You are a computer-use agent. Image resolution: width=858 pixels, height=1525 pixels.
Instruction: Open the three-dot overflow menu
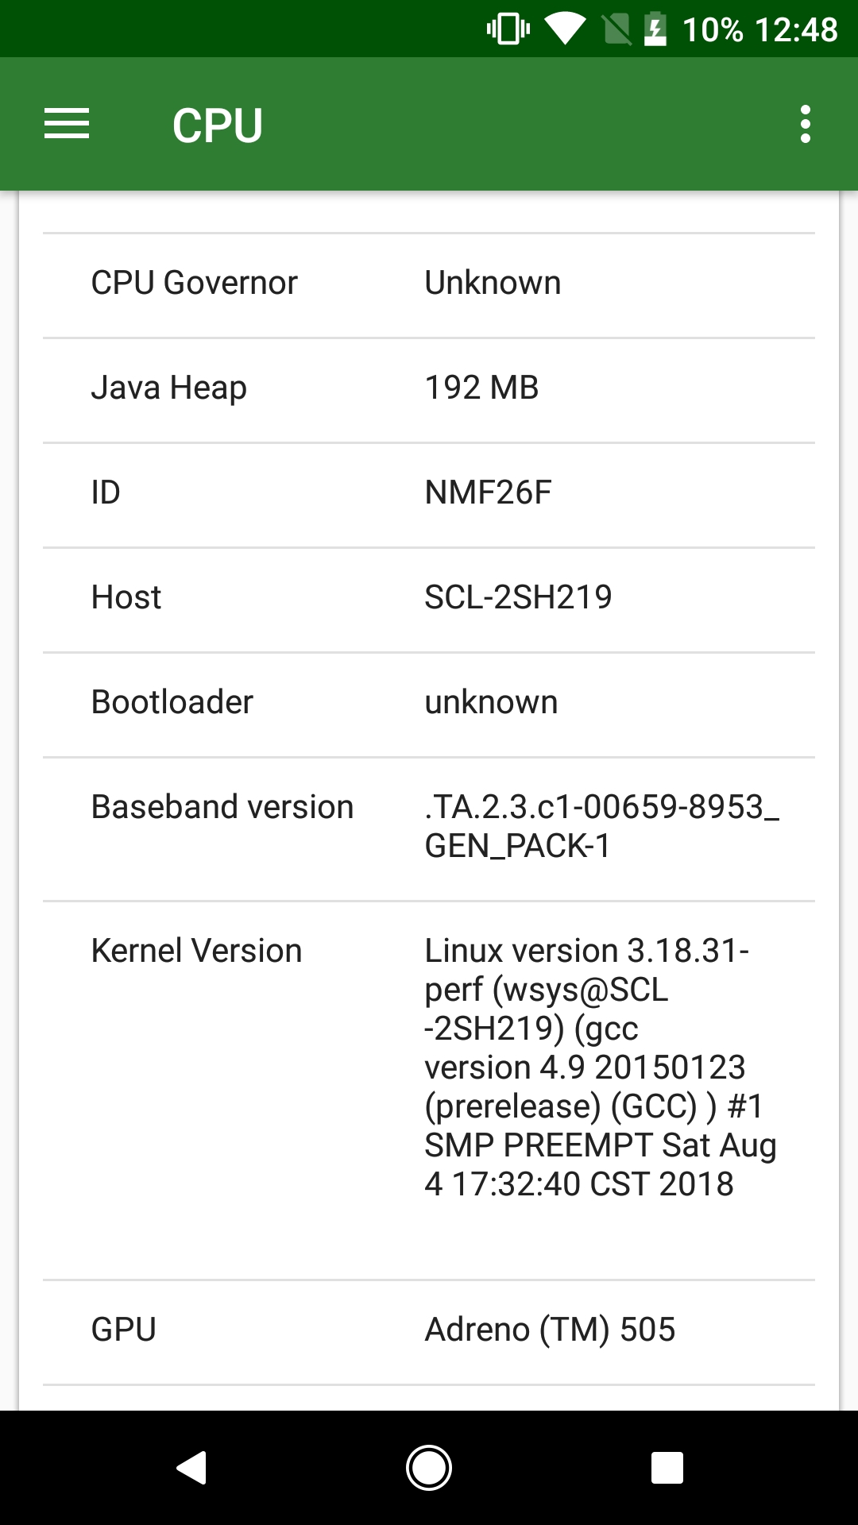click(806, 124)
